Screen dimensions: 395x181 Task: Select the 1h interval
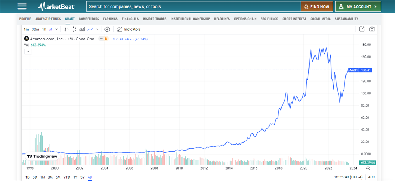(x=44, y=29)
